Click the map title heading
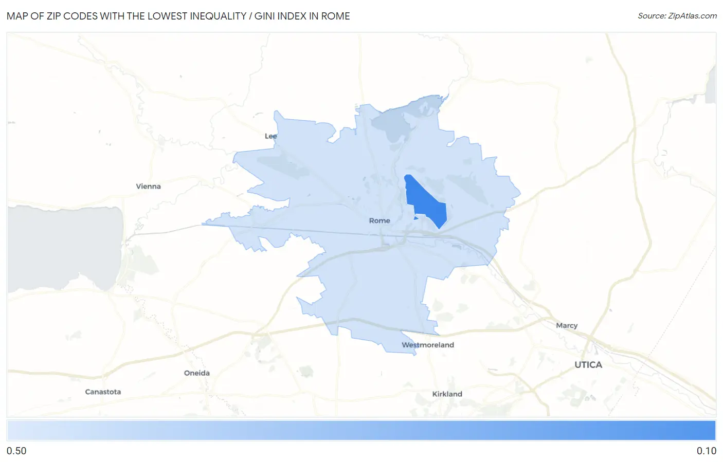Viewport: 723px width, 462px height. (x=178, y=16)
